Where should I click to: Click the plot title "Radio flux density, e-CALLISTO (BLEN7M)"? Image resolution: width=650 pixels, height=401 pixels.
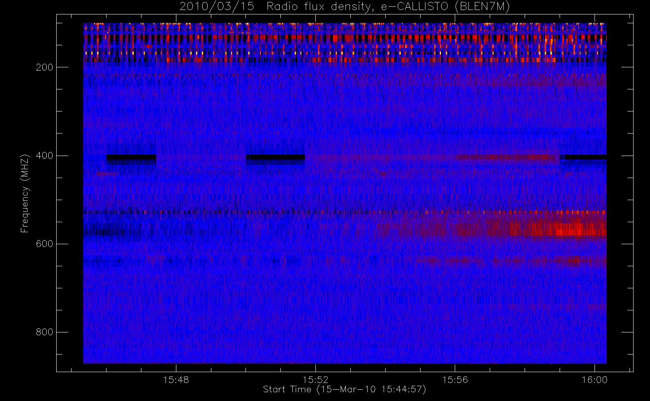(x=388, y=7)
